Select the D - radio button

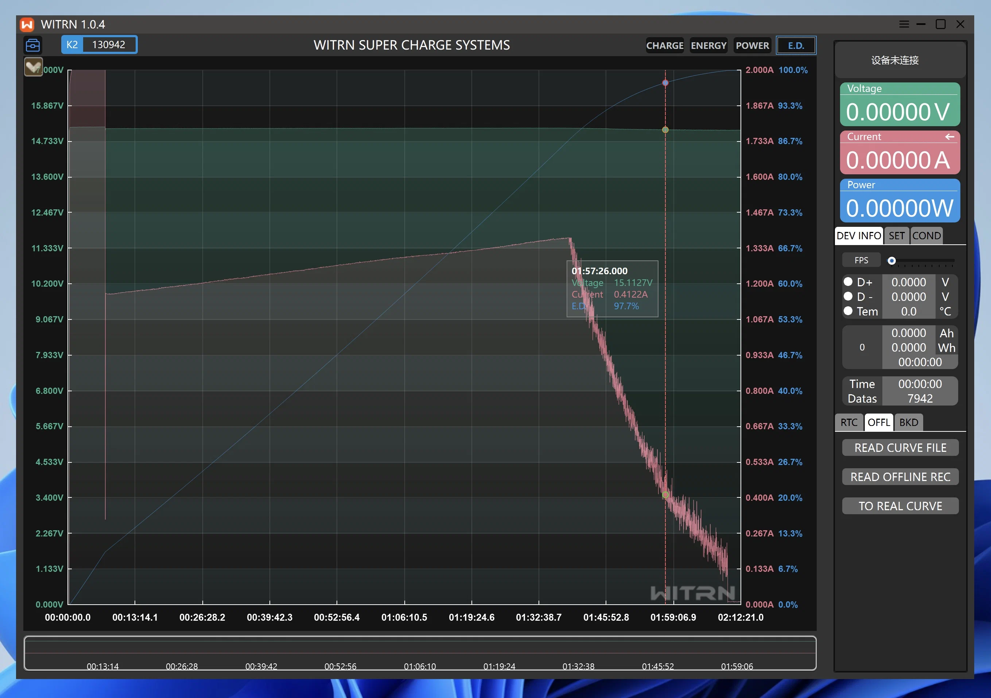point(848,296)
